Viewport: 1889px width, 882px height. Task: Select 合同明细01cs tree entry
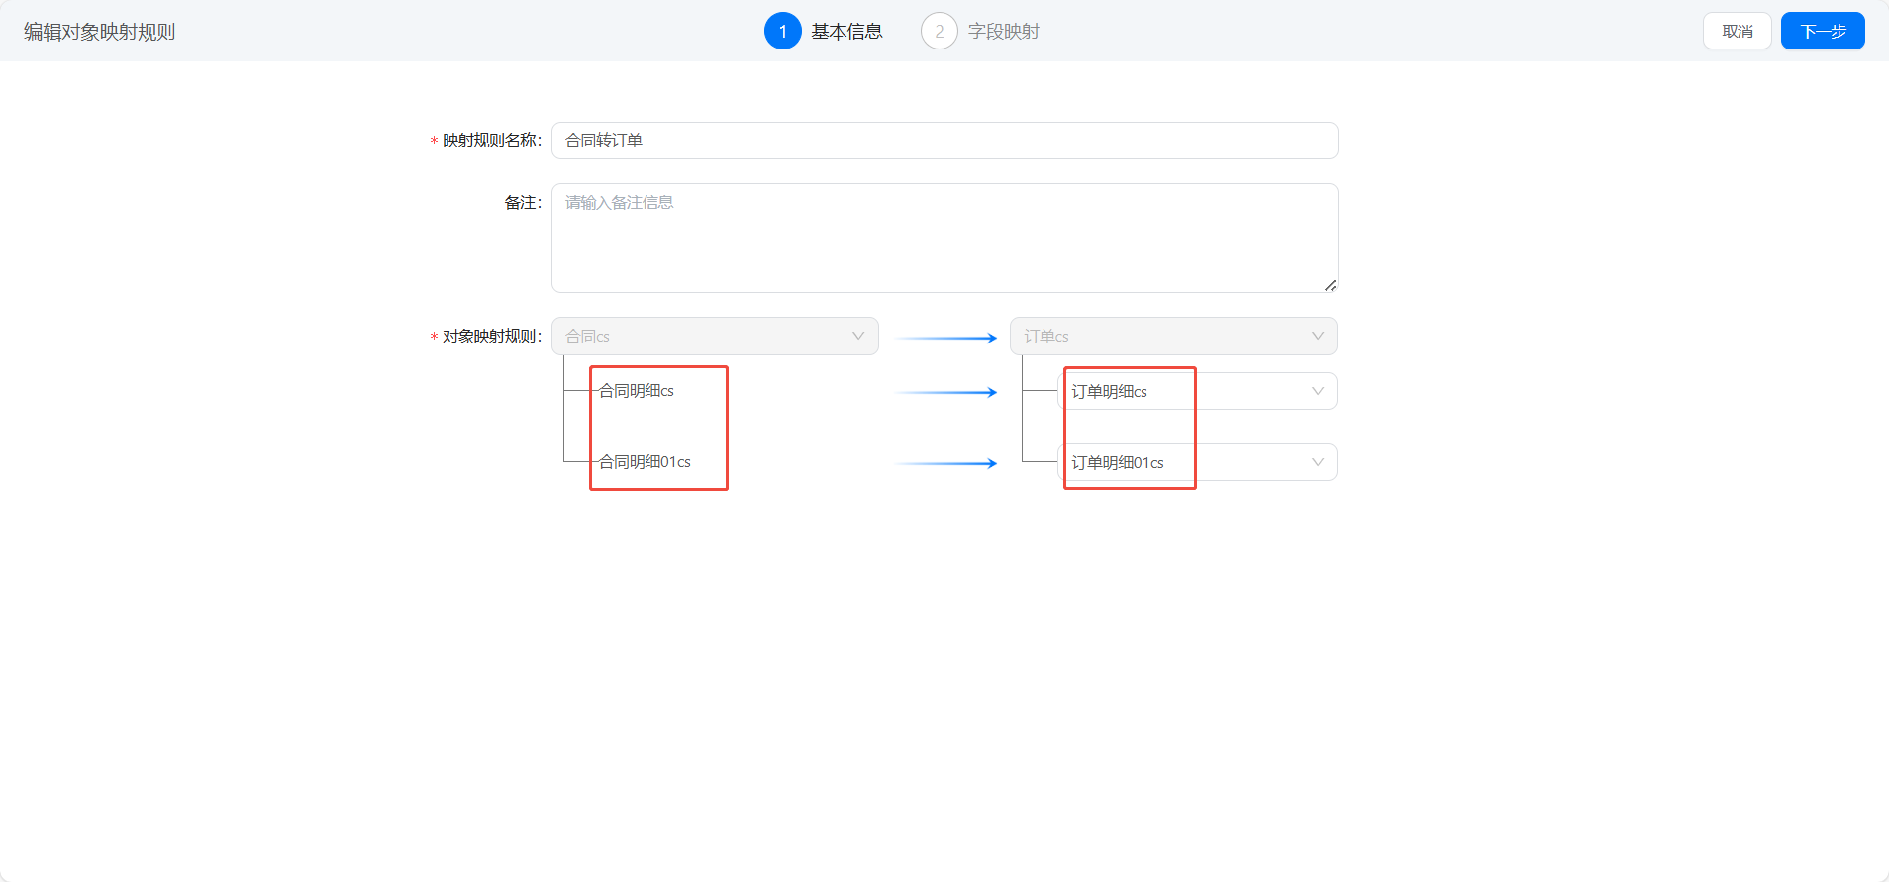coord(645,462)
